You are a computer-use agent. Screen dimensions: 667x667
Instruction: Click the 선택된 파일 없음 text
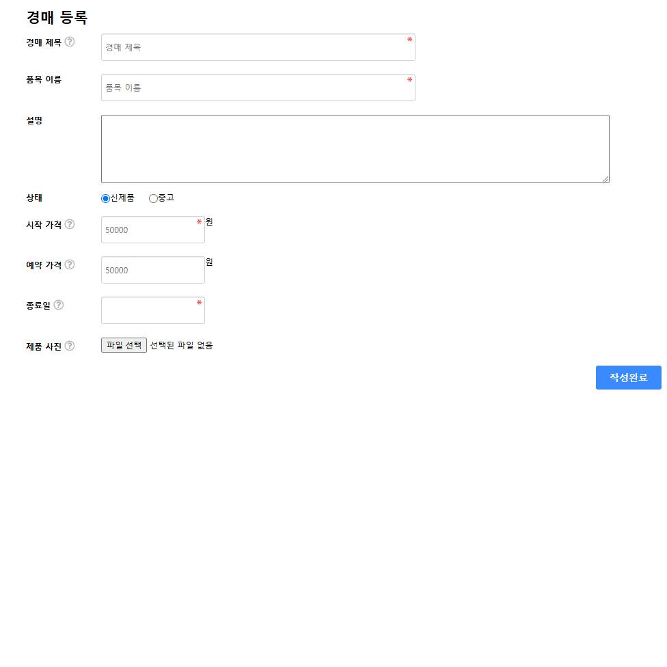click(181, 345)
